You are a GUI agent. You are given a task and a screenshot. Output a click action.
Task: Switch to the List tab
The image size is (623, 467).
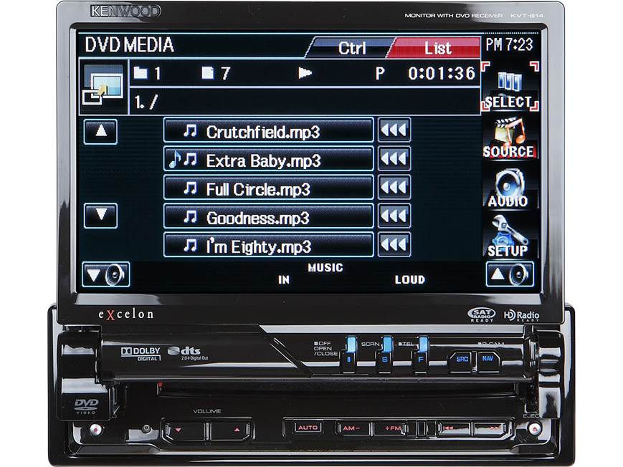[437, 48]
